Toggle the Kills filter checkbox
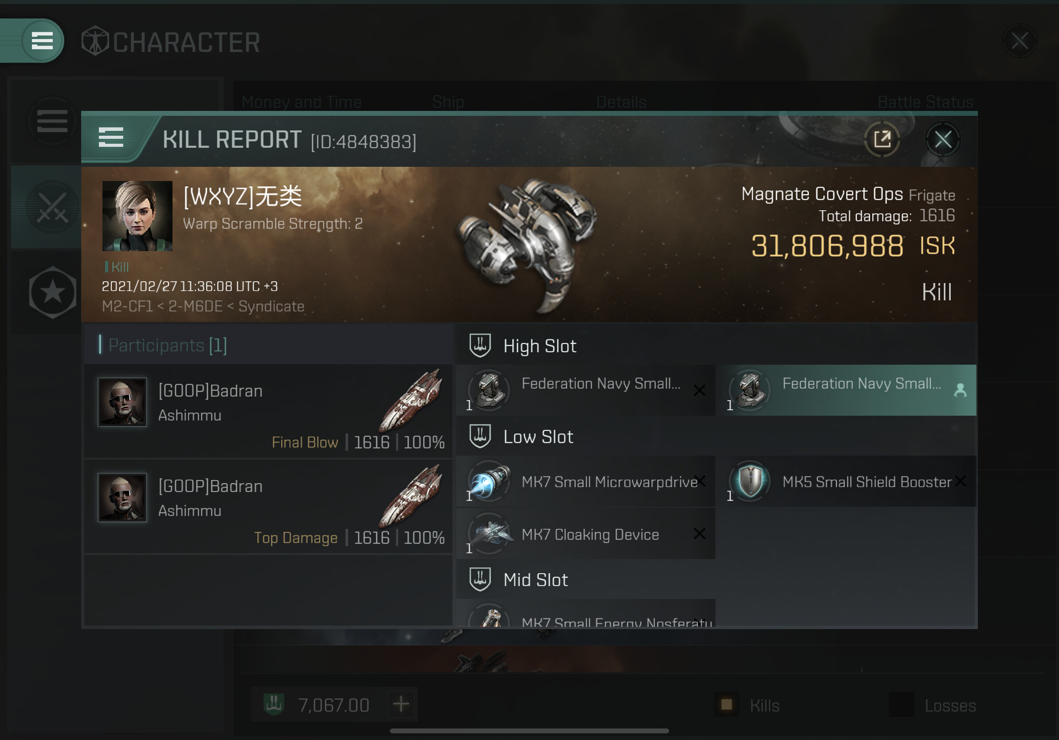Screen dimensions: 1059x740 (x=726, y=705)
